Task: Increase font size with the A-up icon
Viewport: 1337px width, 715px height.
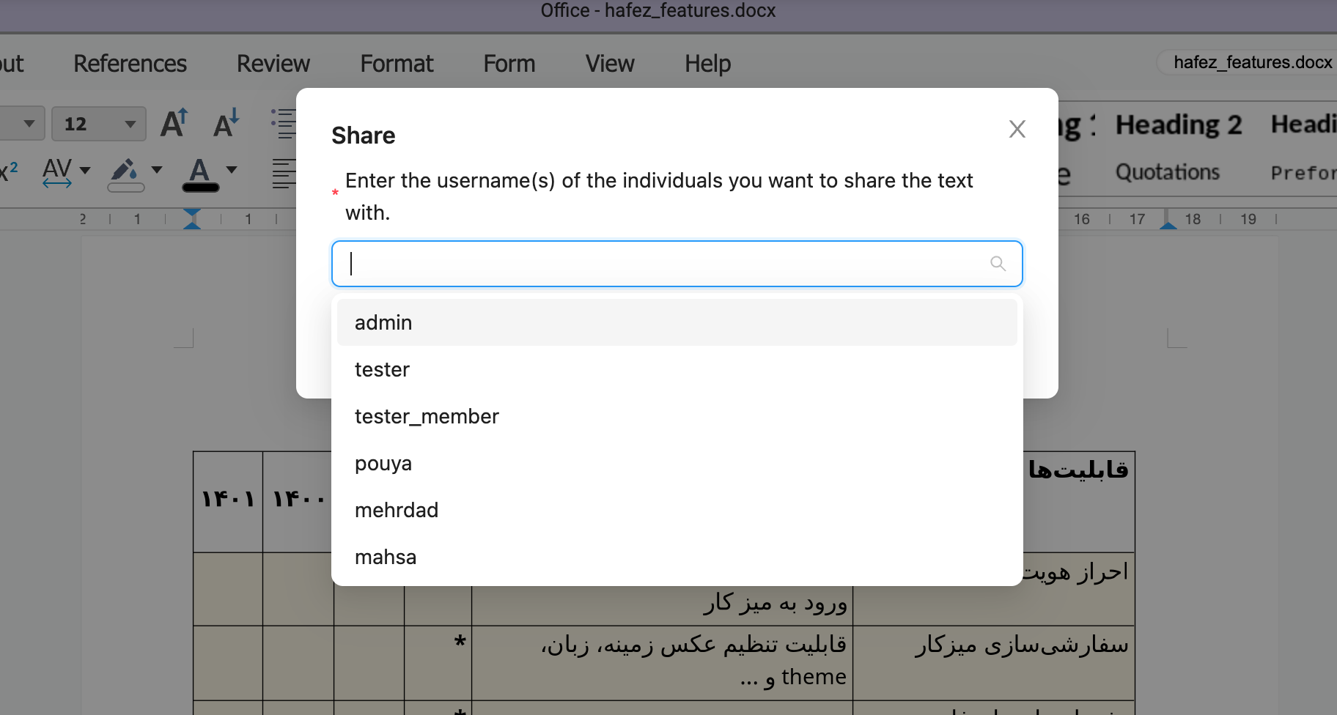Action: coord(174,123)
